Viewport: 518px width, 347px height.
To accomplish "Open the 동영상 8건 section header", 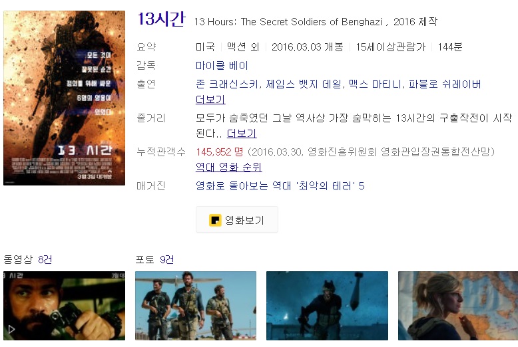I will pos(28,259).
